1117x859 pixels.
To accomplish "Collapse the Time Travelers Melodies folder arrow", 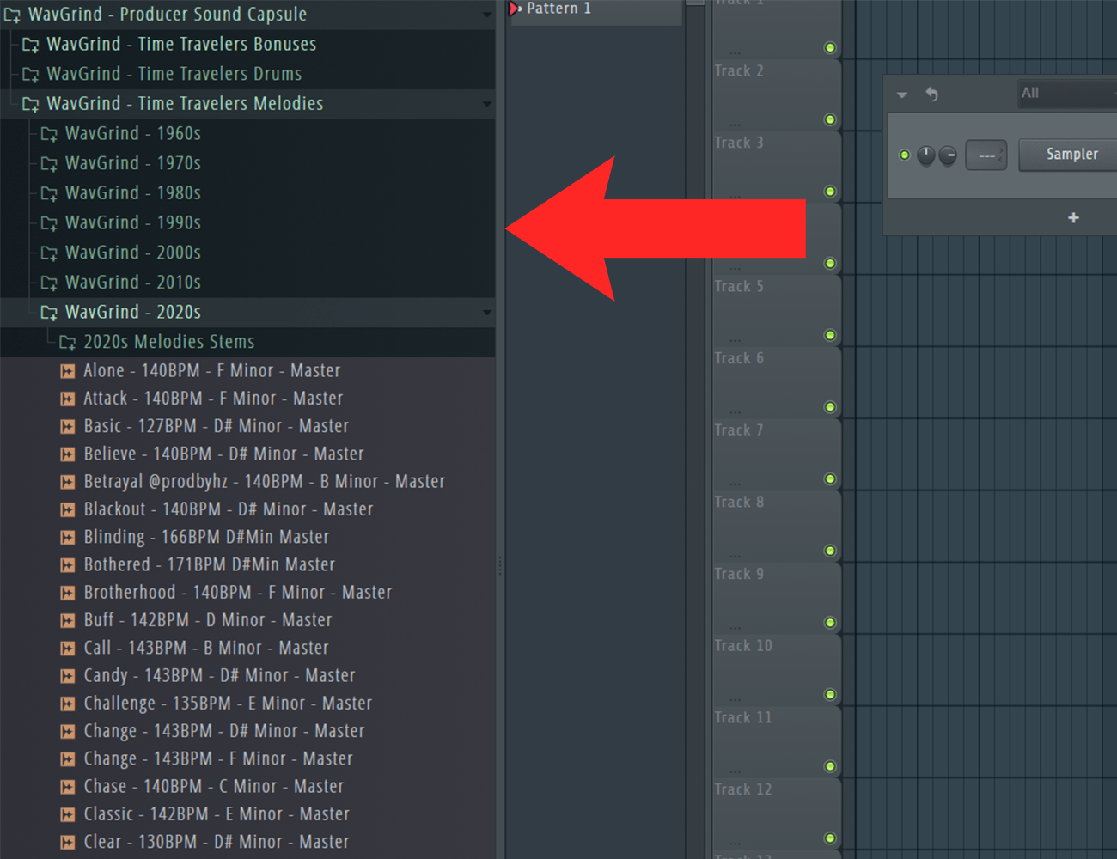I will tap(487, 104).
